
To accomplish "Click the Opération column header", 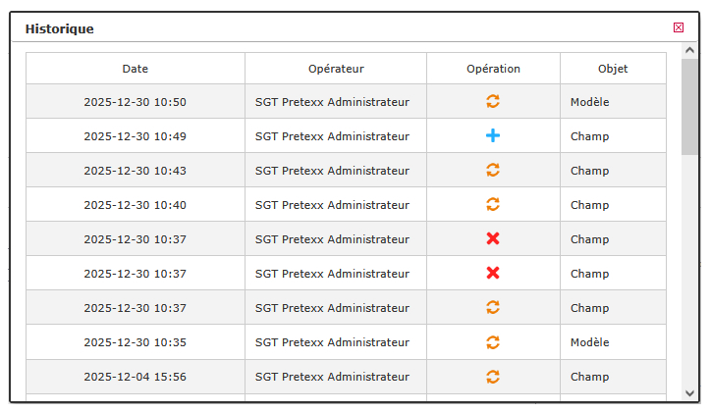I will coord(494,69).
